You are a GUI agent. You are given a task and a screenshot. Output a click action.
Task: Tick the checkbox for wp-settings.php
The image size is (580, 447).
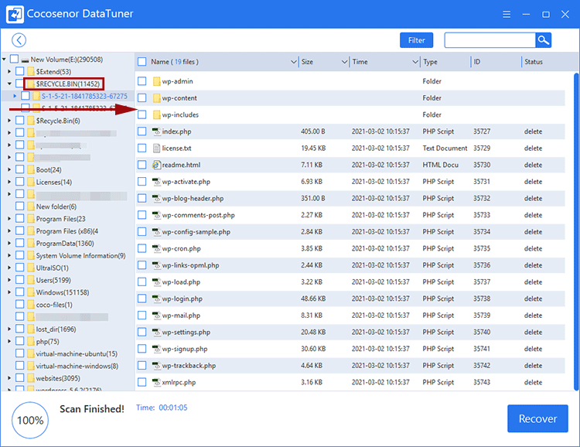coord(142,332)
